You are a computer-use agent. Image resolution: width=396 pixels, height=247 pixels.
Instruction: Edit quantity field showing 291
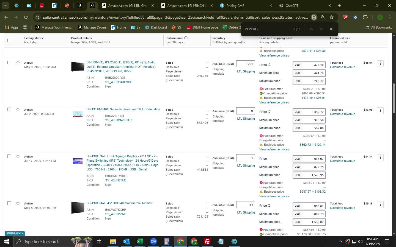(x=245, y=64)
